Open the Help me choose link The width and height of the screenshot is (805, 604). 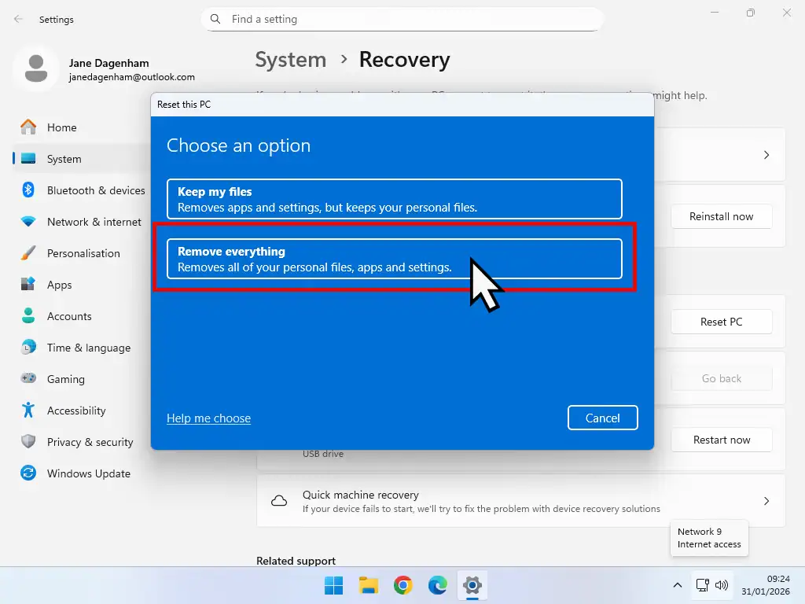coord(208,418)
